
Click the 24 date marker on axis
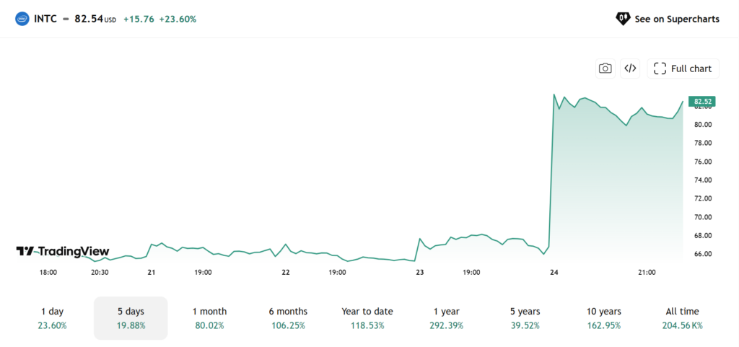click(554, 272)
